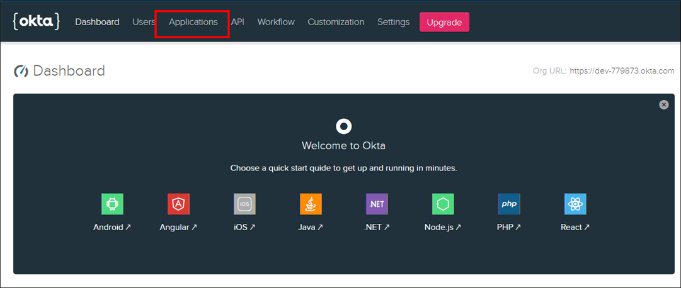The width and height of the screenshot is (681, 288).
Task: Click the Welcome to Okta heading
Action: (343, 146)
